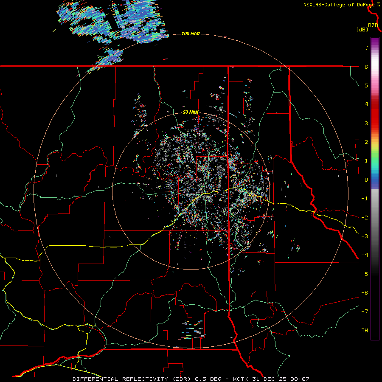Click the NEXLAB-College of DuPage credit text
This screenshot has height=382, width=382.
click(339, 5)
